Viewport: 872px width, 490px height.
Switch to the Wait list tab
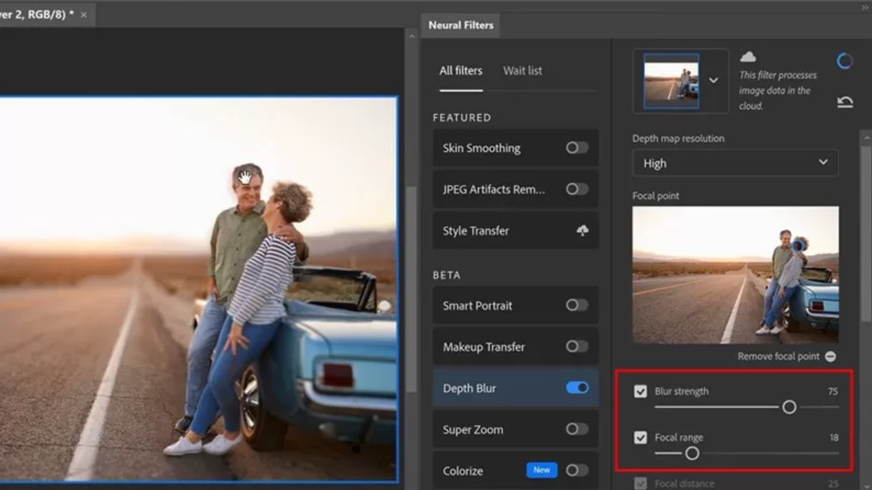click(522, 71)
